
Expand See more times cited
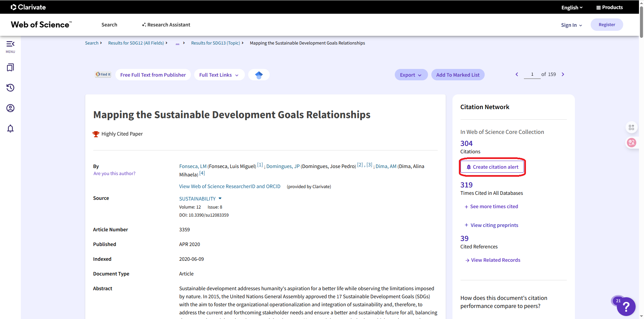491,207
